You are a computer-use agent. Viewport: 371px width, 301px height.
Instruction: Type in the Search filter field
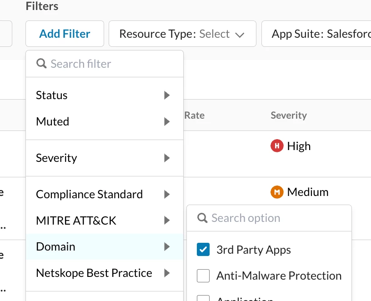tap(111, 64)
